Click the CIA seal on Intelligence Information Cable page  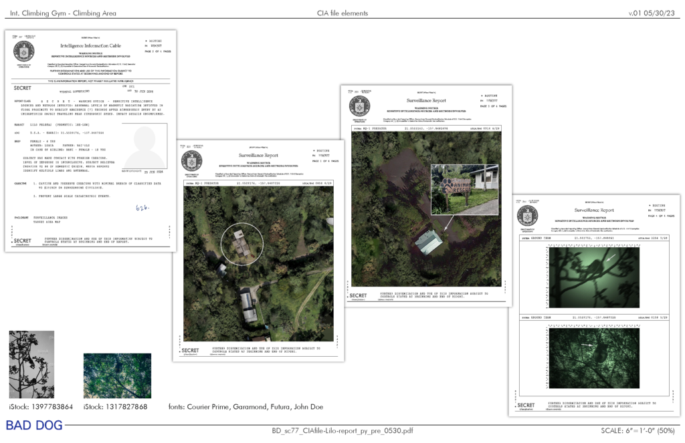click(x=24, y=51)
